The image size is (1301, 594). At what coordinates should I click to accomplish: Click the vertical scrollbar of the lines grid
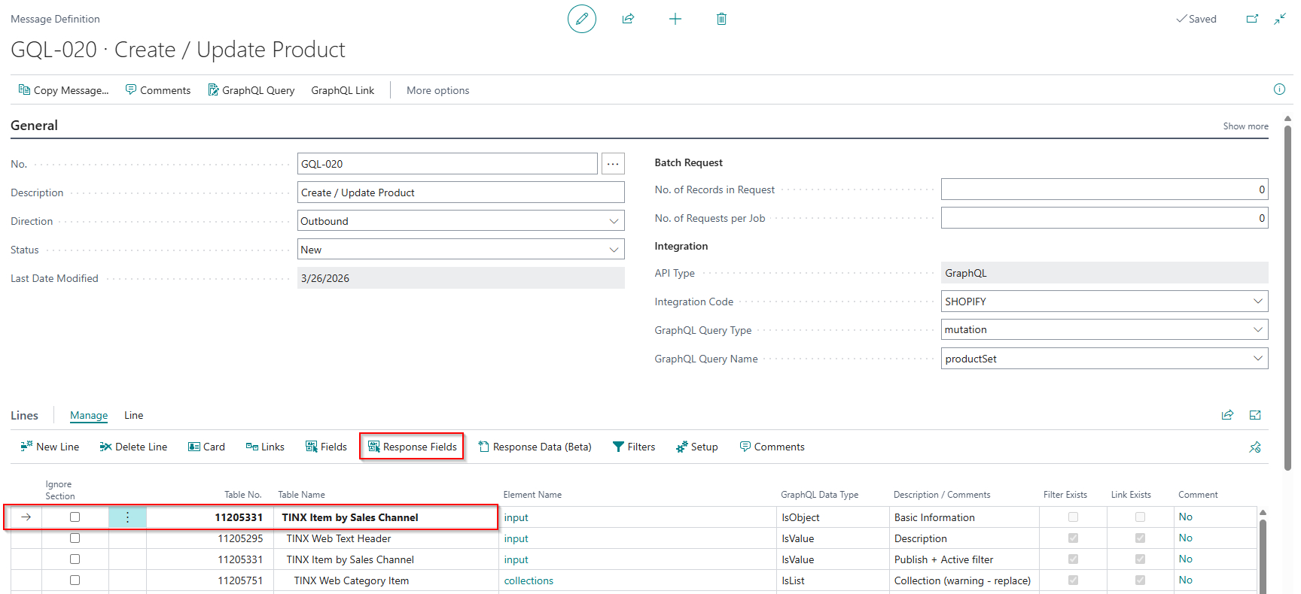(x=1263, y=553)
